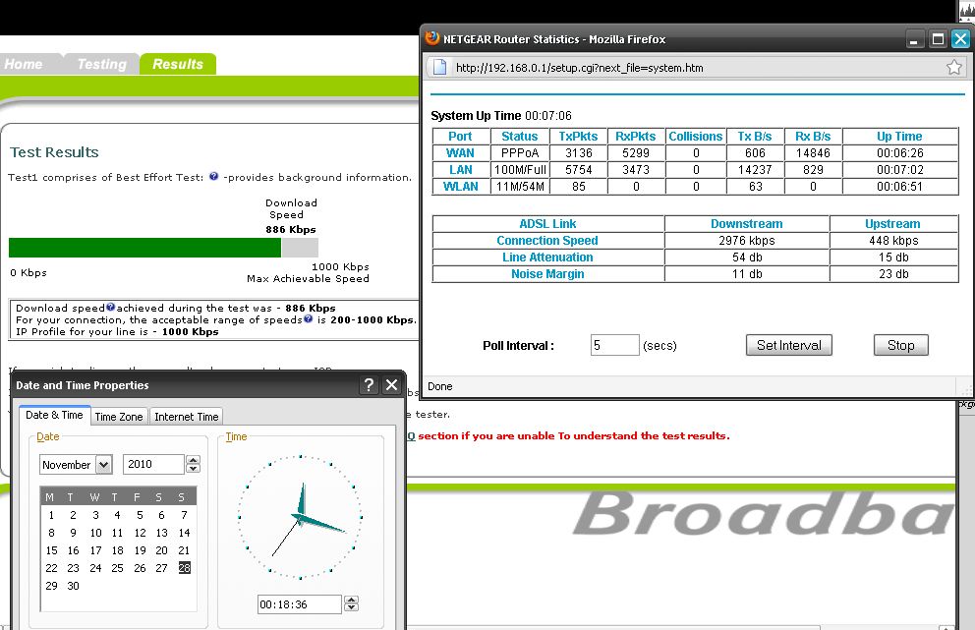The image size is (975, 630).
Task: Click the Poll Interval input field
Action: coord(614,345)
